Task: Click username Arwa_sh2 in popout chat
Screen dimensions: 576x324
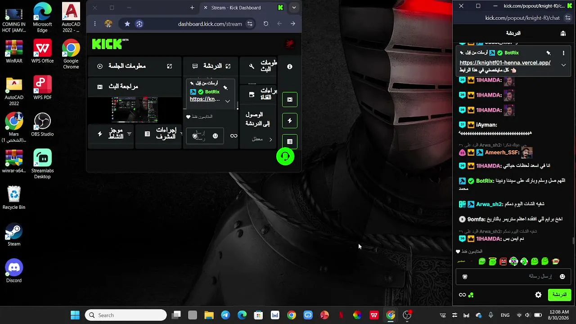Action: tap(489, 204)
